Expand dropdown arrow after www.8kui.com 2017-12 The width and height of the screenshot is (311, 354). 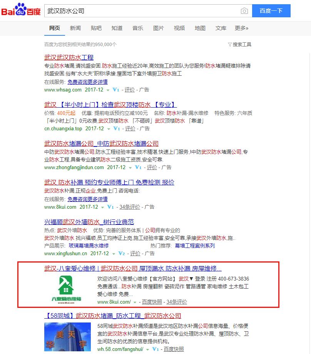pyautogui.click(x=103, y=207)
